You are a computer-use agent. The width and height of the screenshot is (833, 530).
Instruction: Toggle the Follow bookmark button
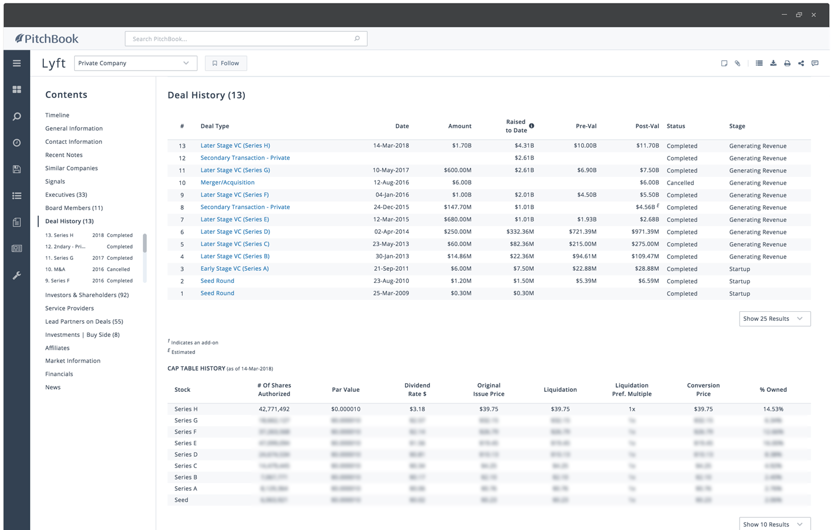tap(226, 63)
